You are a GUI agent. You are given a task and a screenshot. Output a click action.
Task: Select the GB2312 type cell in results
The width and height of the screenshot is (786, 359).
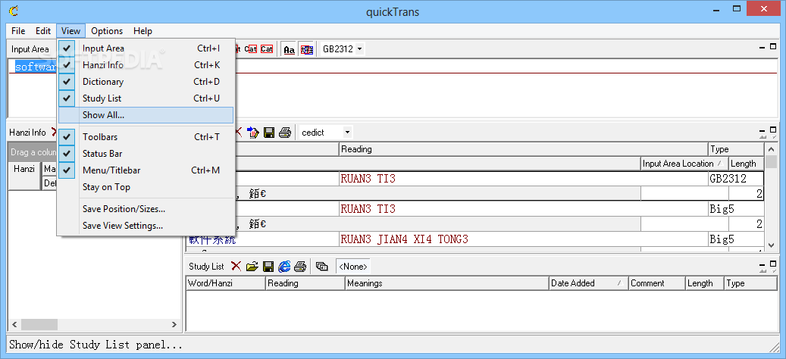736,178
